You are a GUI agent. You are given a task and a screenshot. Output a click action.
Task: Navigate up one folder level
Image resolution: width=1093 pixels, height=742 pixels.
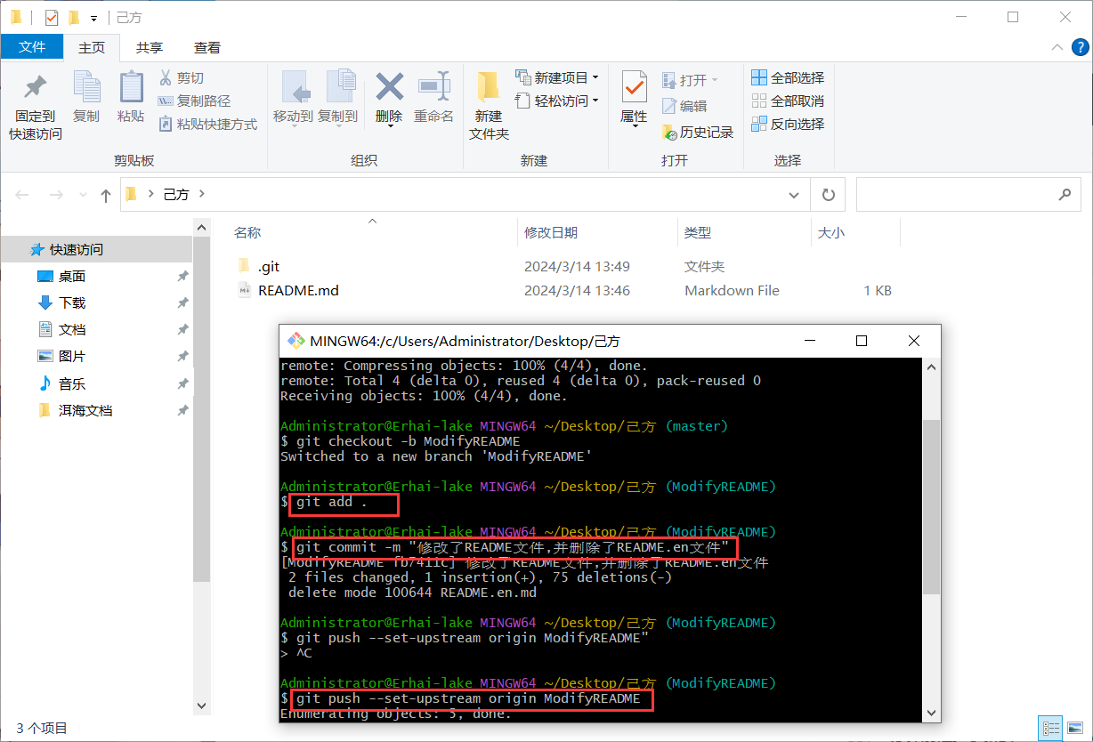105,195
